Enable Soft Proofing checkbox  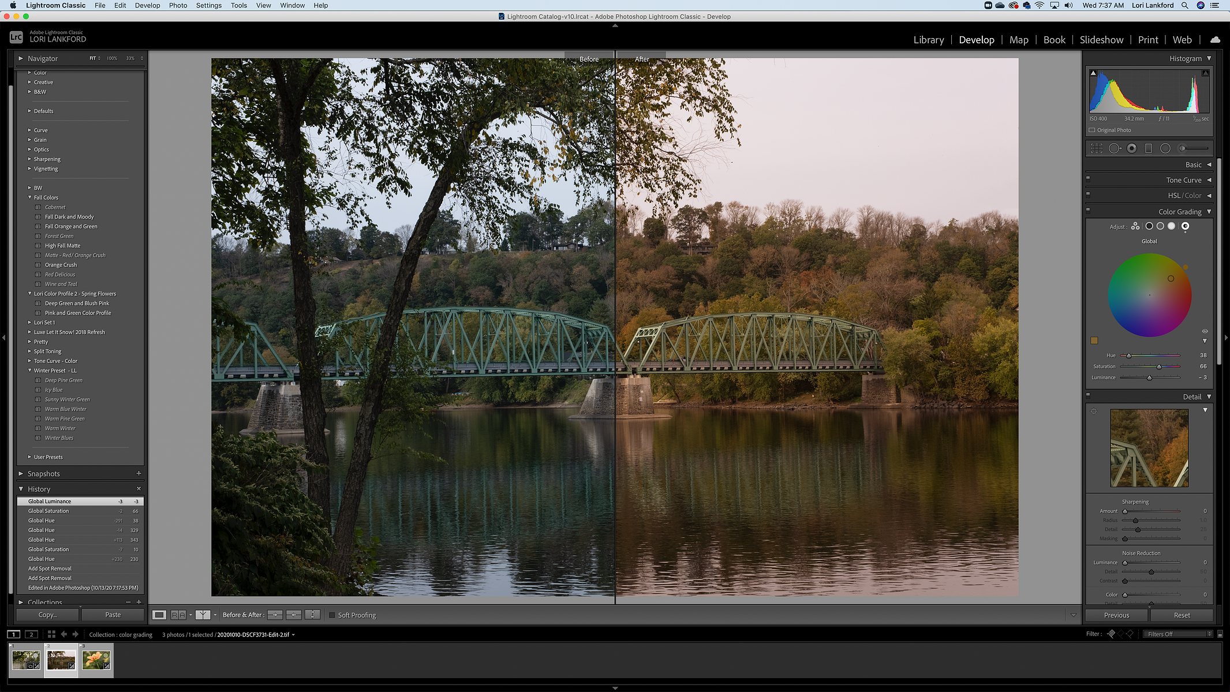pos(332,615)
